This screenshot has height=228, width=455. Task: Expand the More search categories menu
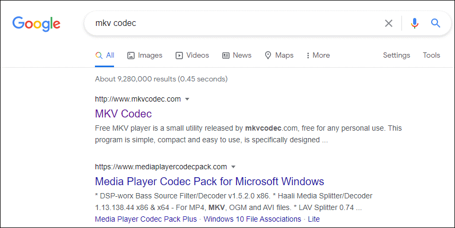[x=318, y=55]
